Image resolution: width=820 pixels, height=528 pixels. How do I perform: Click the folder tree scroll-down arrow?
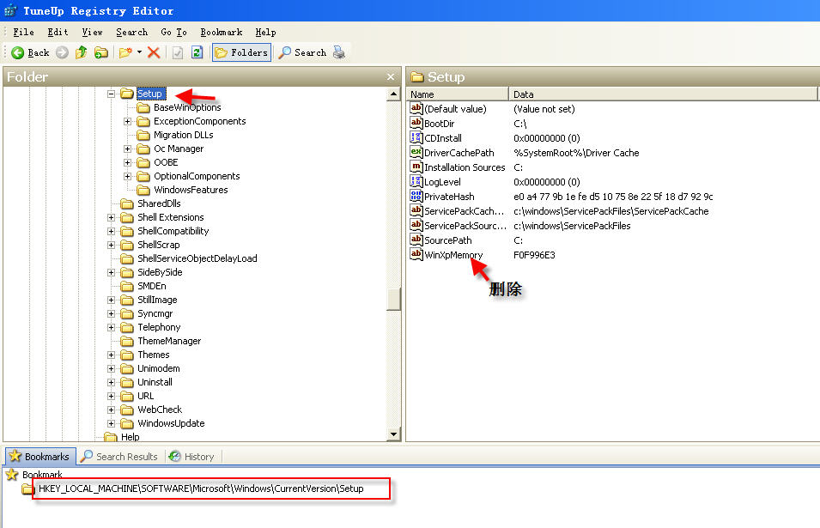[x=394, y=434]
